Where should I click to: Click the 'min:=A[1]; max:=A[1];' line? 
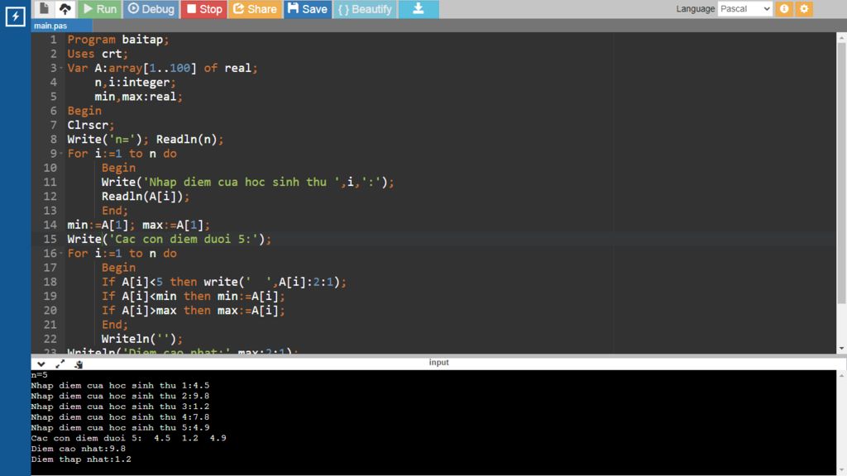coord(138,225)
